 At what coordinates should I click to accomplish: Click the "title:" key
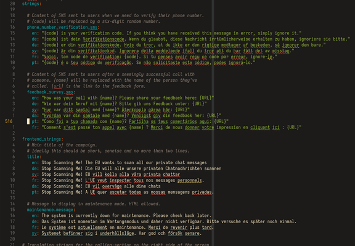pyautogui.click(x=34, y=157)
